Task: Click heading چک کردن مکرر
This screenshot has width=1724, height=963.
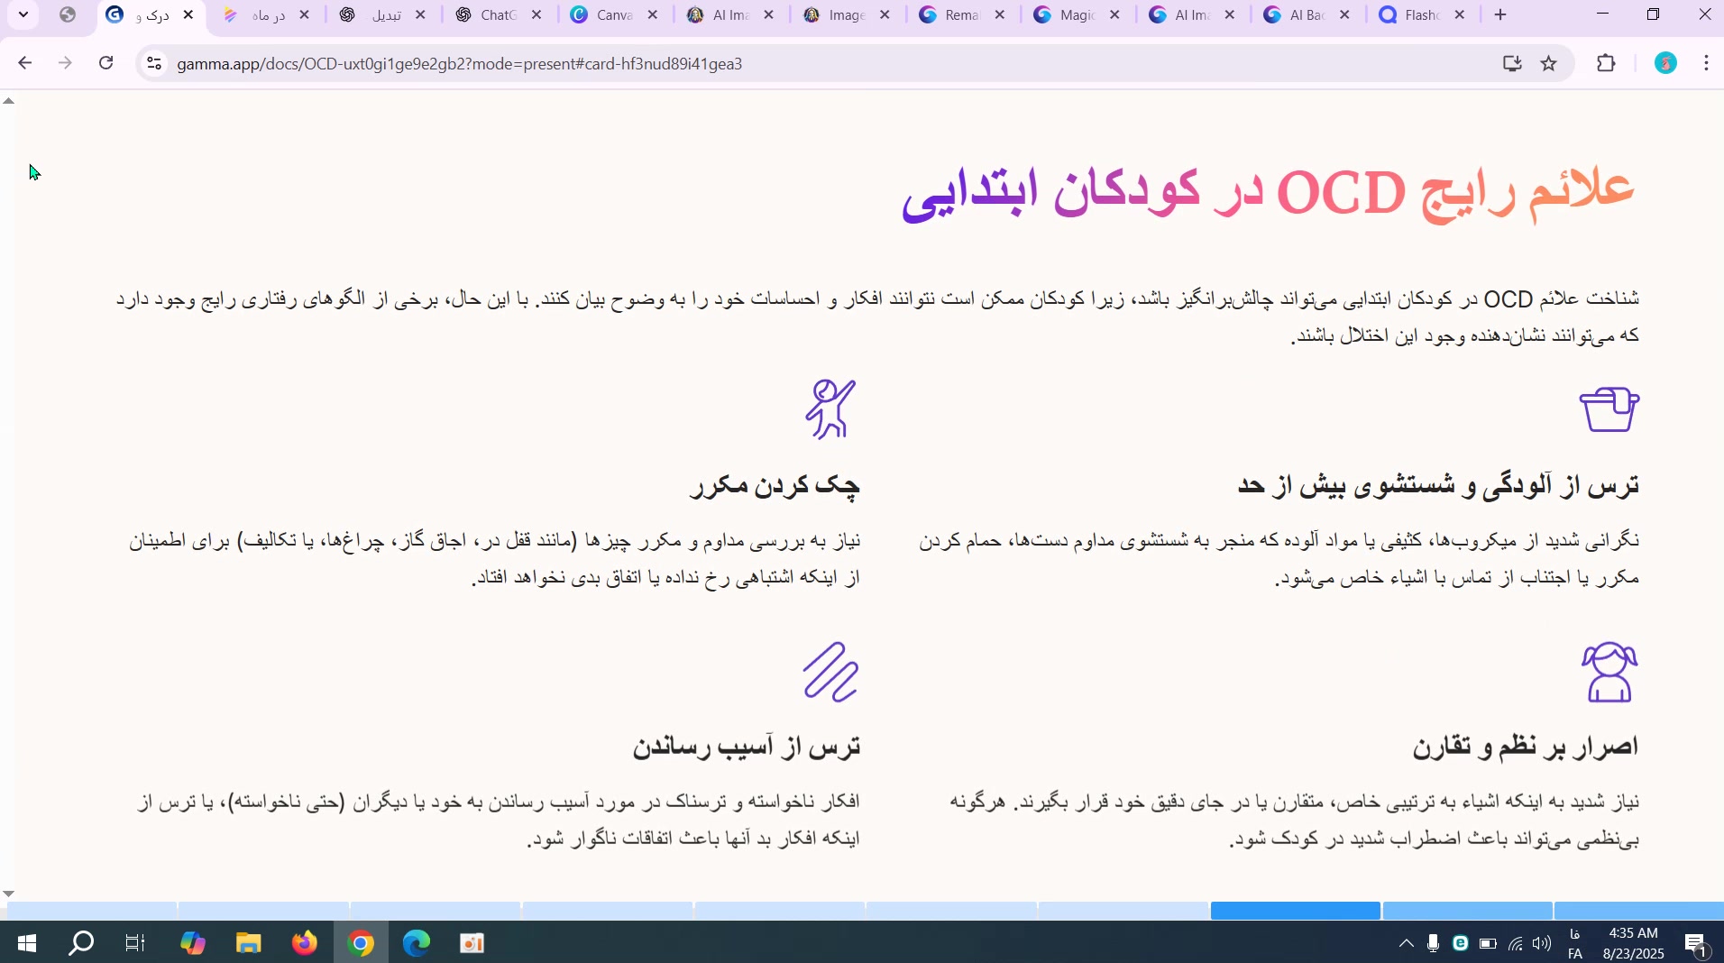Action: (x=775, y=485)
